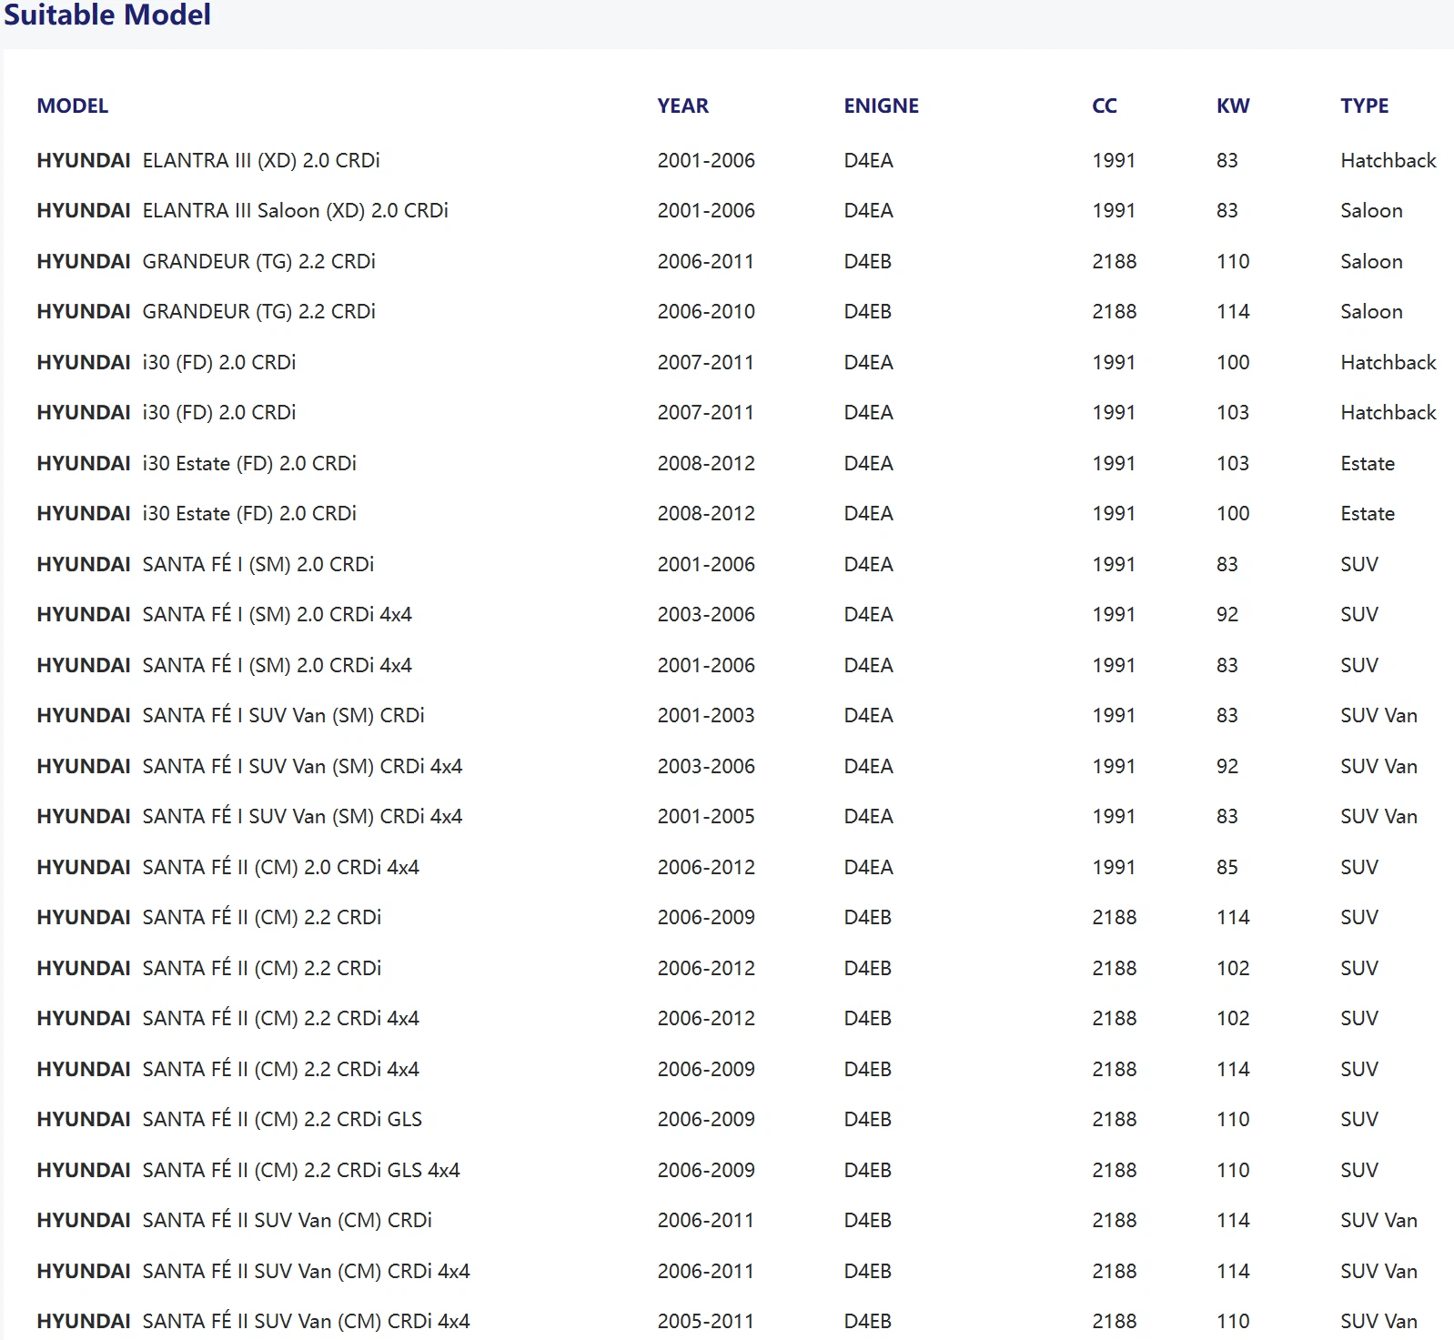Viewport: 1454px width, 1340px height.
Task: Select CC "2188" in the CRDi GLS 4x4 row
Action: click(x=1115, y=1171)
